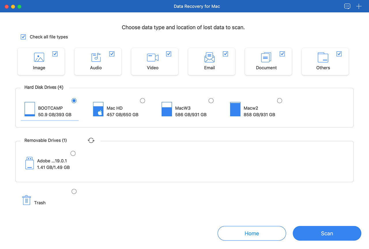Click the Mac HD drive name

(x=114, y=108)
